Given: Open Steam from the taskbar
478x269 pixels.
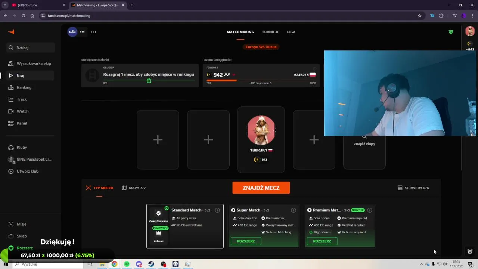Looking at the screenshot, I should coord(151,264).
